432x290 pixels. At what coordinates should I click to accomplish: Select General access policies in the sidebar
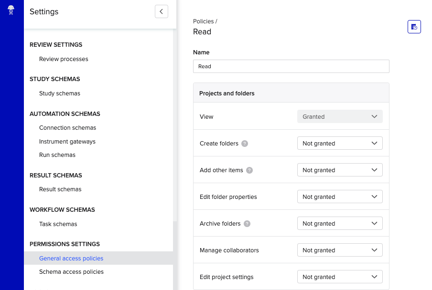click(71, 258)
